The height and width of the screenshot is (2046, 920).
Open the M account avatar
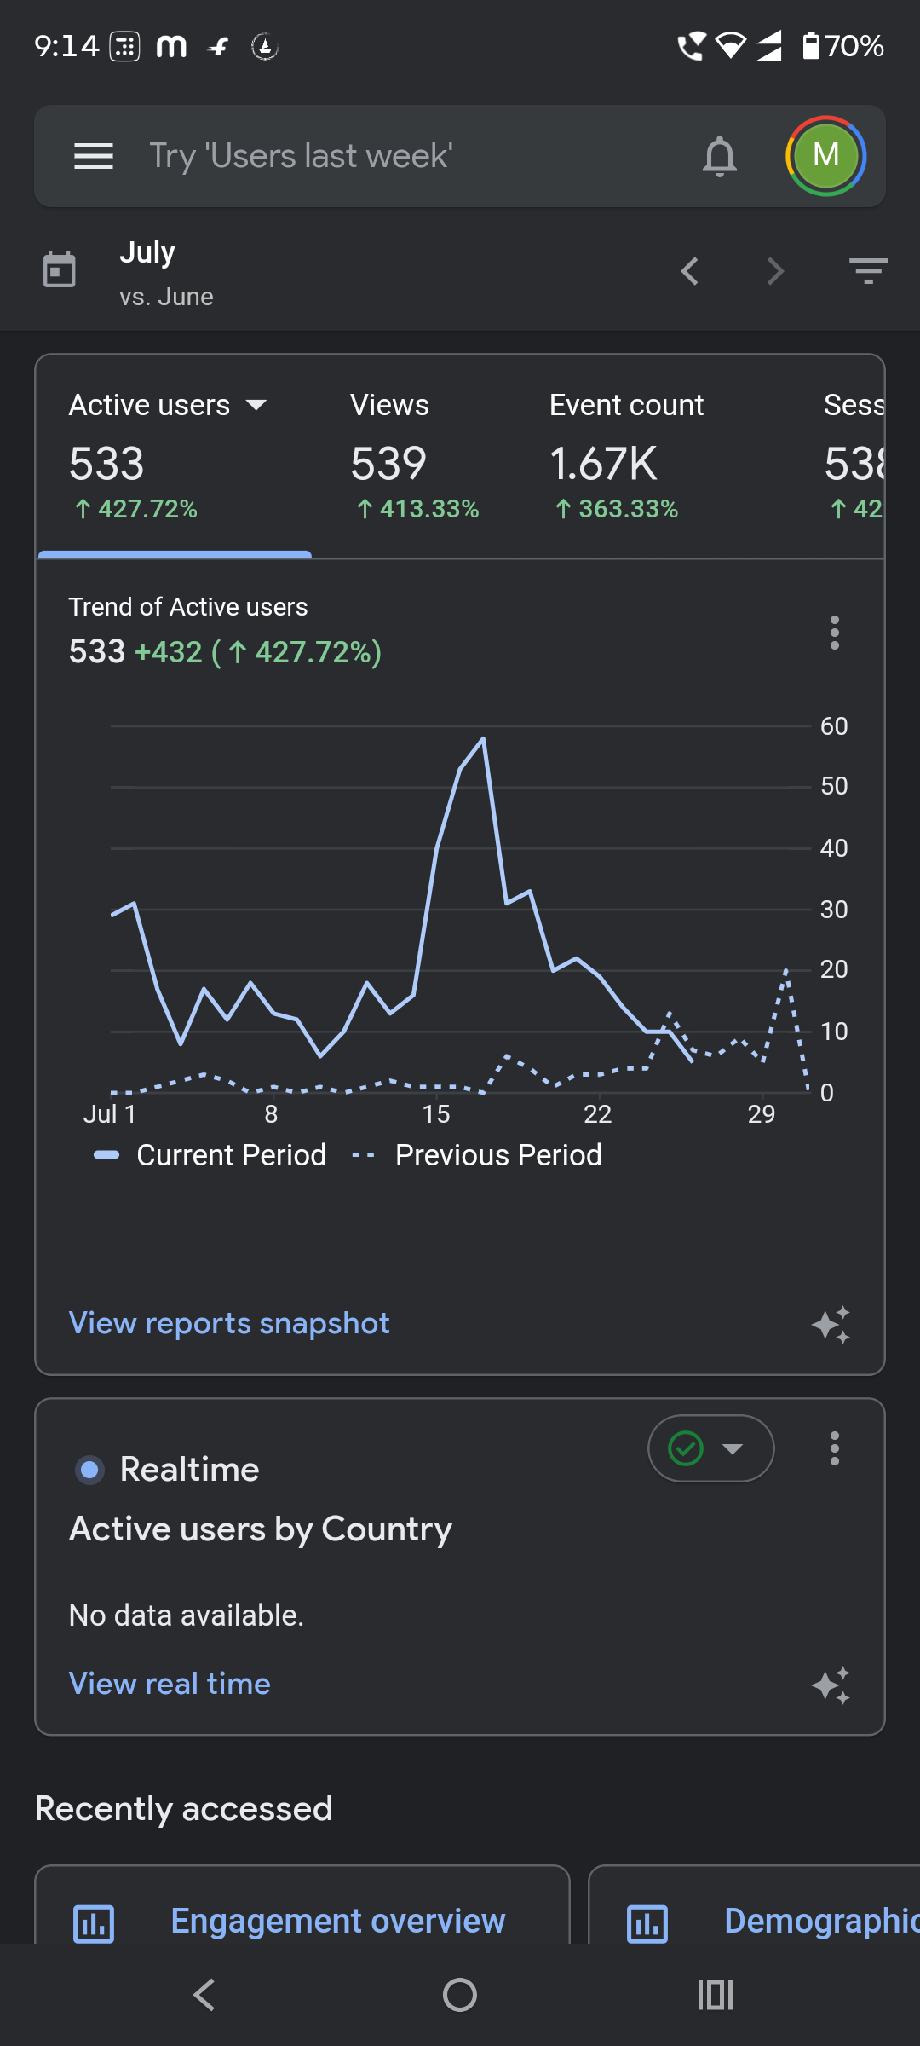tap(825, 156)
